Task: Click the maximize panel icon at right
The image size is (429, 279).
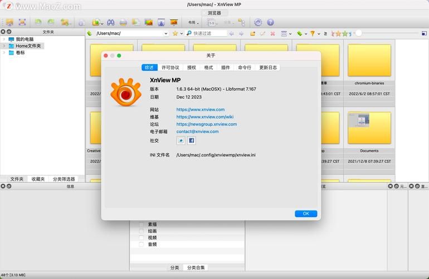Action: click(424, 33)
